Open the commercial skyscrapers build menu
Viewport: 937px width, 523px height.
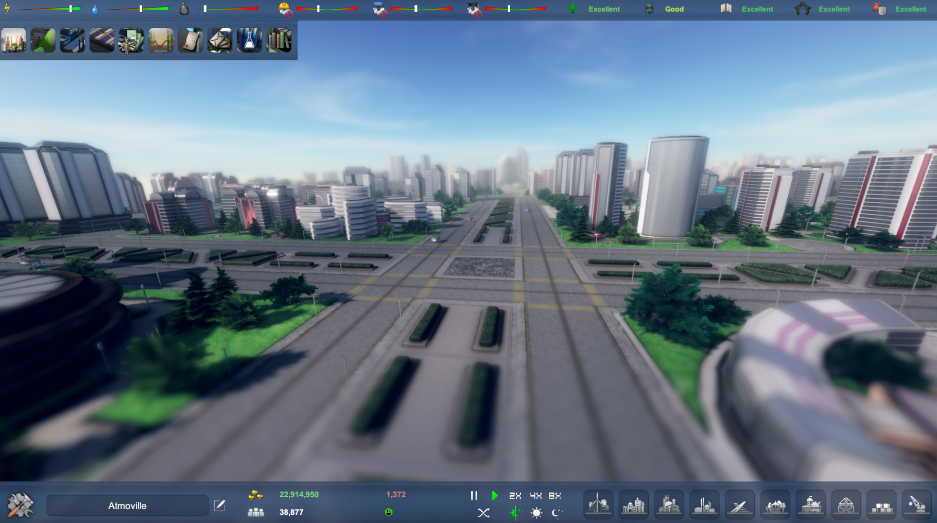[669, 504]
